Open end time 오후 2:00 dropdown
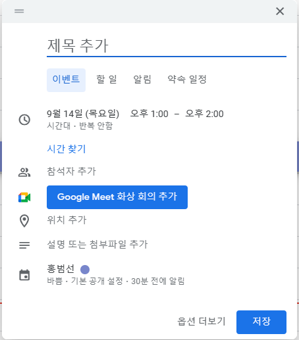Viewport: 299px width, 340px height. 204,114
